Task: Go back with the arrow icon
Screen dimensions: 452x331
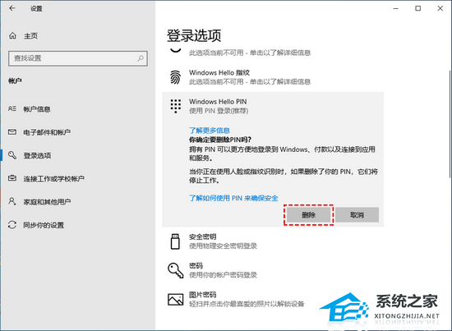Action: [x=12, y=8]
